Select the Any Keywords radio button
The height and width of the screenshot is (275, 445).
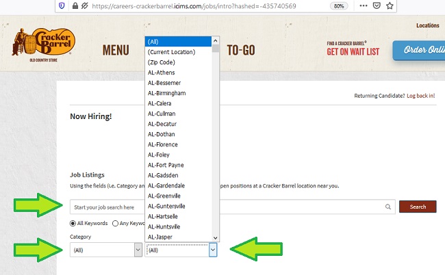tap(115, 224)
